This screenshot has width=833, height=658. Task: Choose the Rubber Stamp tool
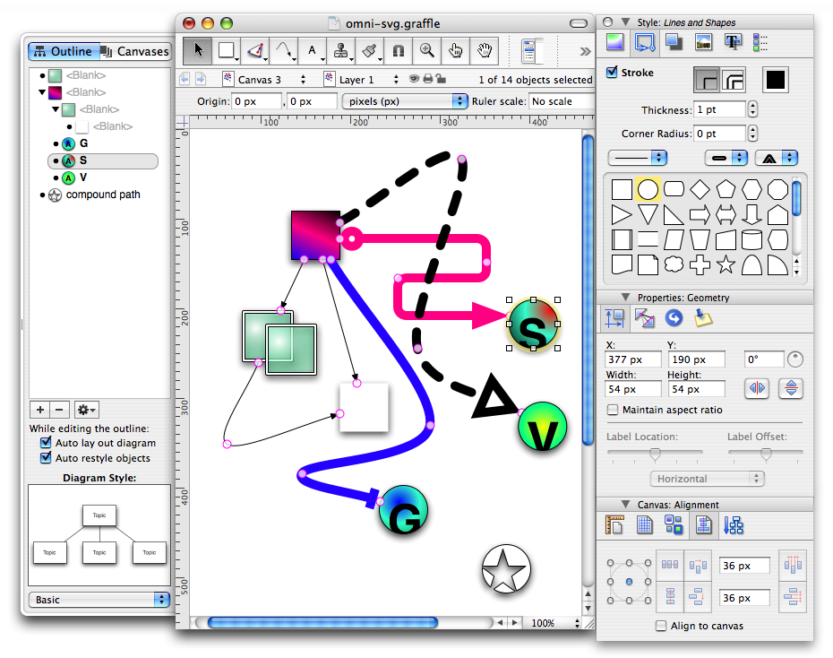click(341, 50)
